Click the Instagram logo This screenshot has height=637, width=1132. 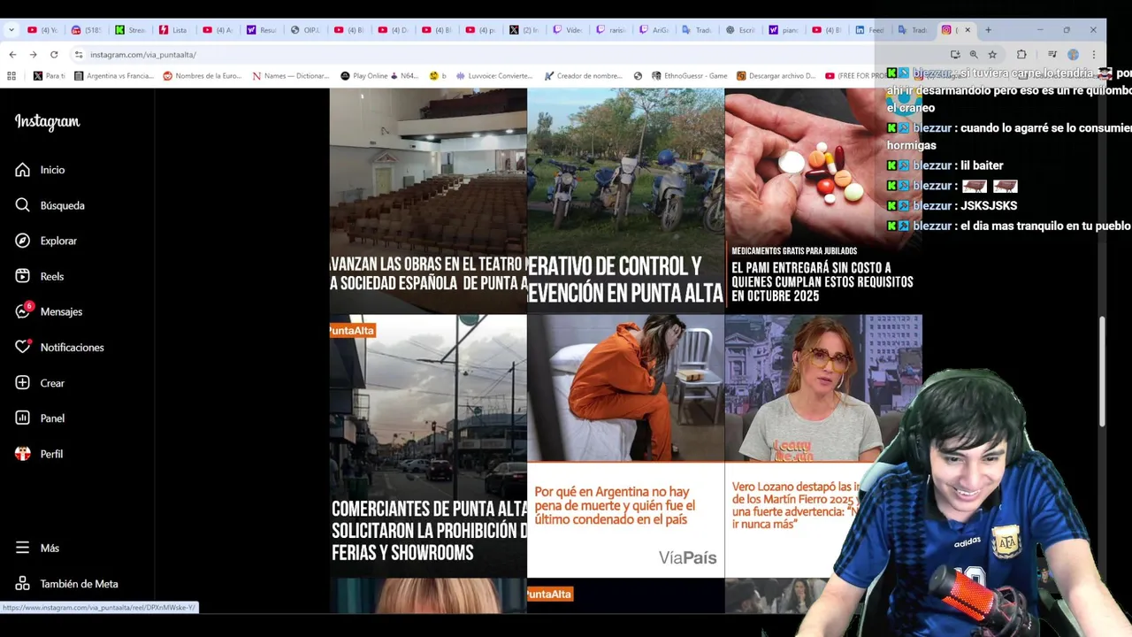pyautogui.click(x=47, y=122)
